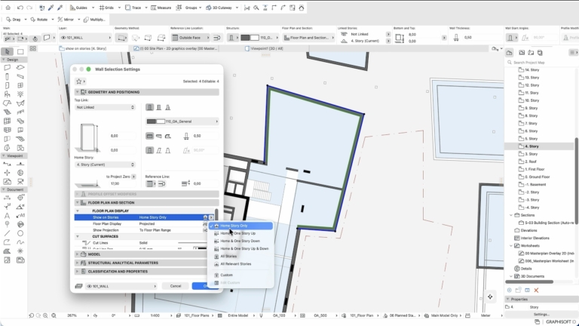Click the Layout Book icon in Navigator

point(531,53)
